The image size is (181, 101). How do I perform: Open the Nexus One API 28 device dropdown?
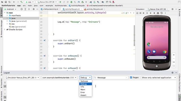(47, 2)
